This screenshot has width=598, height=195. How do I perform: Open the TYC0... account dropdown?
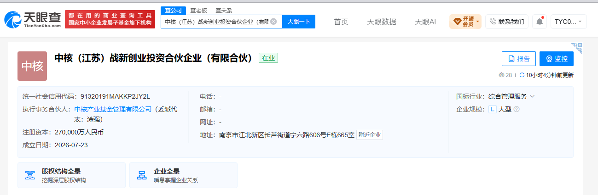click(x=569, y=22)
